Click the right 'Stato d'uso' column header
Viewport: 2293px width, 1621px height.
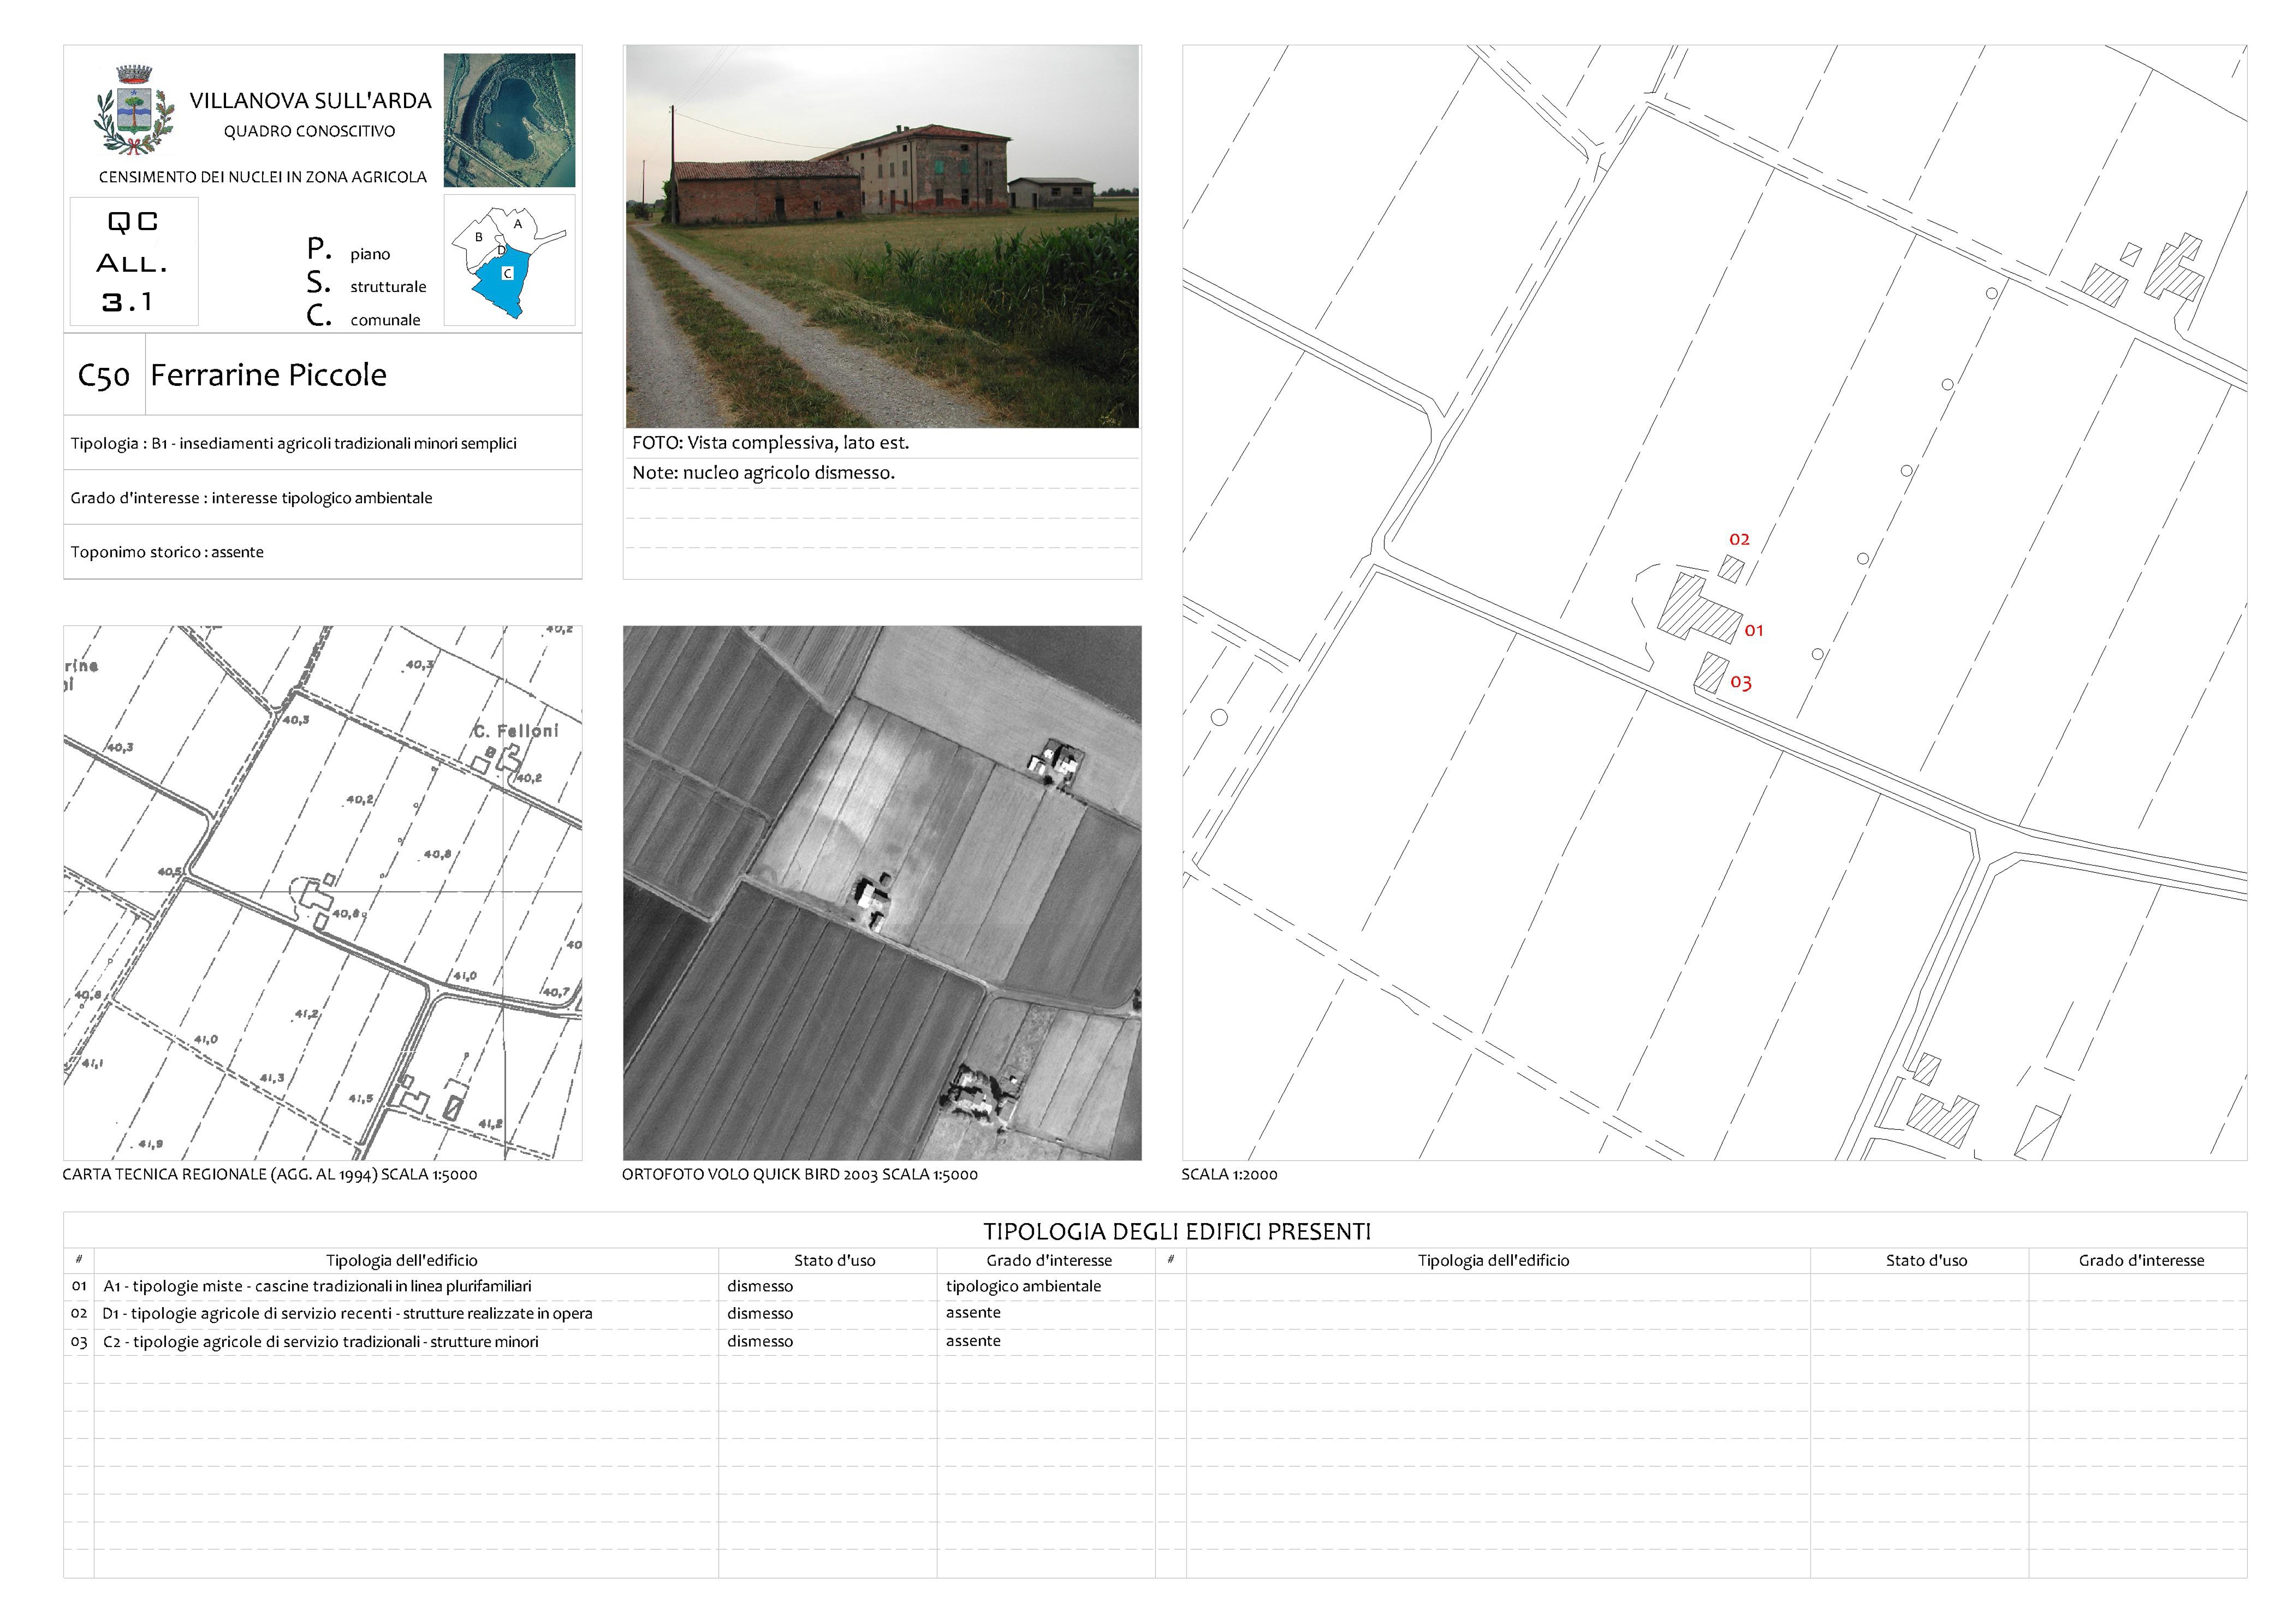pyautogui.click(x=1926, y=1261)
